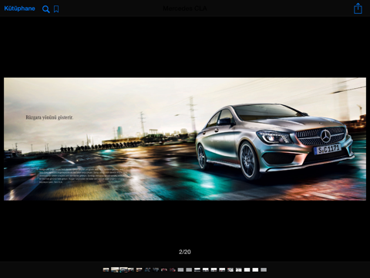Select the enlarged page 2 thumbnail

pyautogui.click(x=115, y=270)
